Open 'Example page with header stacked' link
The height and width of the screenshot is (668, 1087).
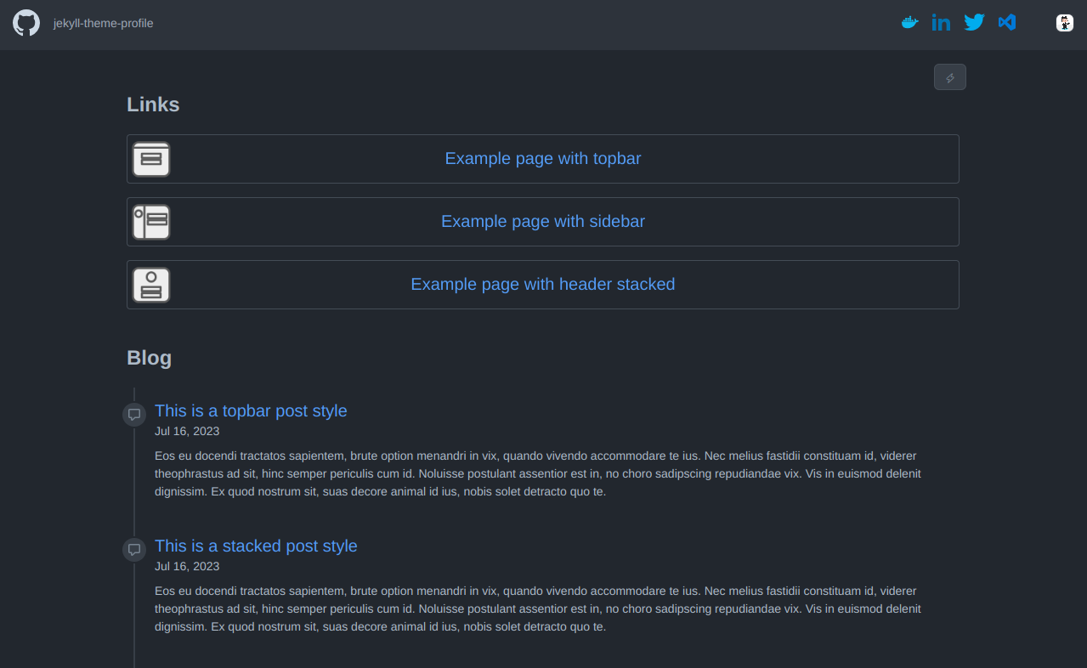tap(542, 285)
